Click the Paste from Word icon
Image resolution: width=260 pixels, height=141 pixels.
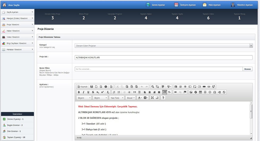tap(136, 87)
